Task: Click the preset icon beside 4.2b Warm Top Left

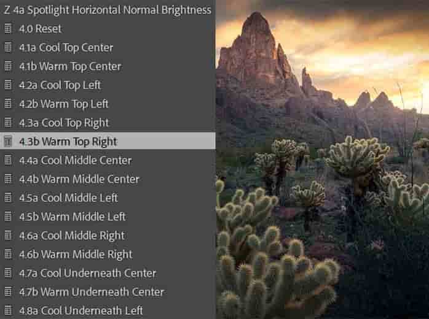Action: point(8,104)
